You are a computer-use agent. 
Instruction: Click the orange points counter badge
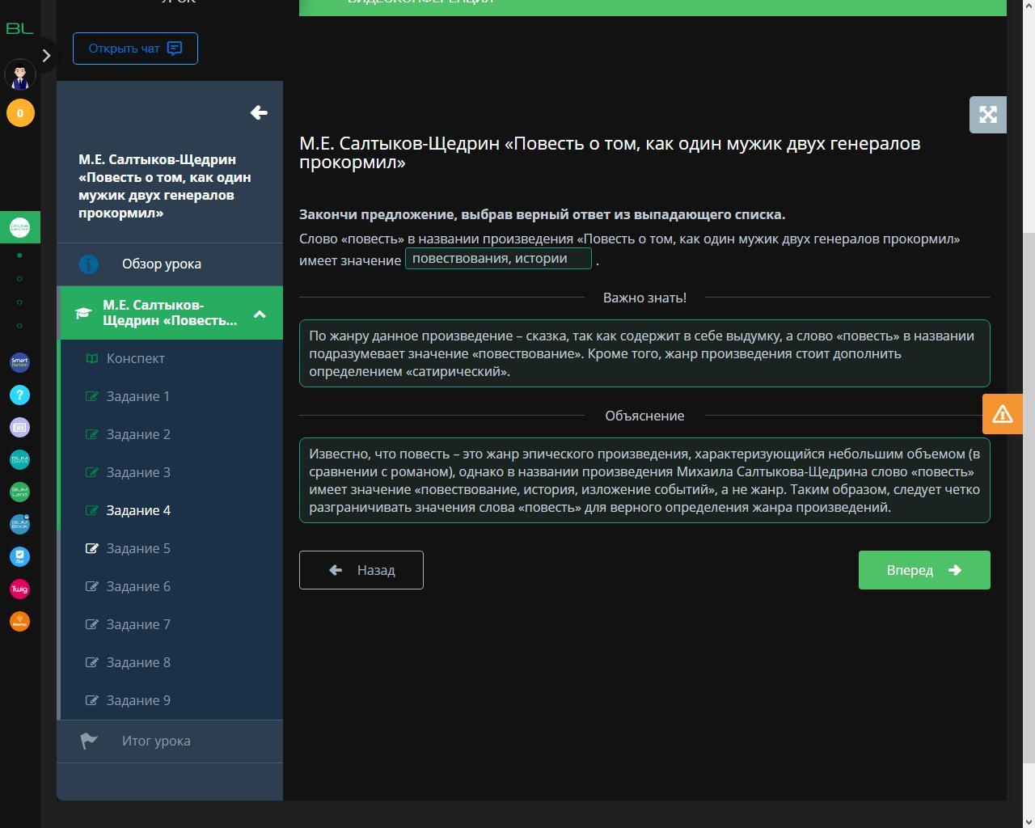click(x=20, y=113)
